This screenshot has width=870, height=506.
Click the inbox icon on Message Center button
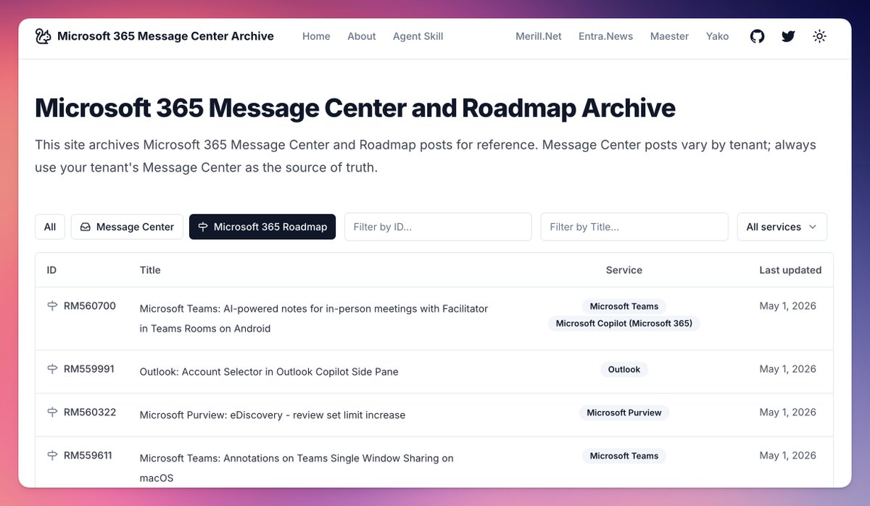(86, 227)
